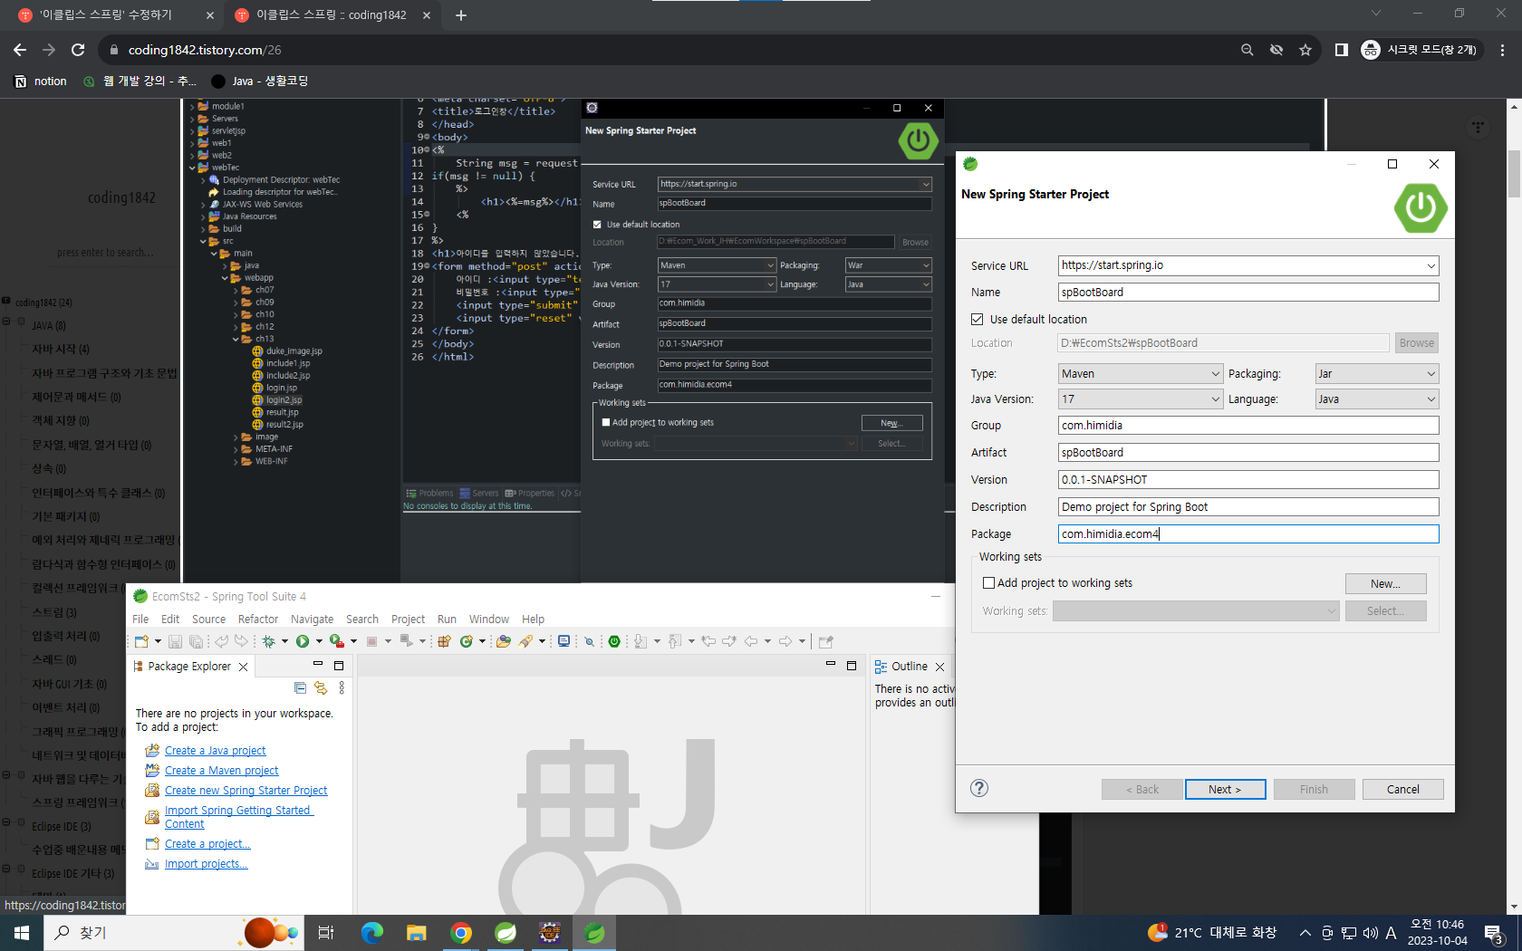Click the Open Type folder icon
This screenshot has width=1522, height=951.
tap(504, 641)
